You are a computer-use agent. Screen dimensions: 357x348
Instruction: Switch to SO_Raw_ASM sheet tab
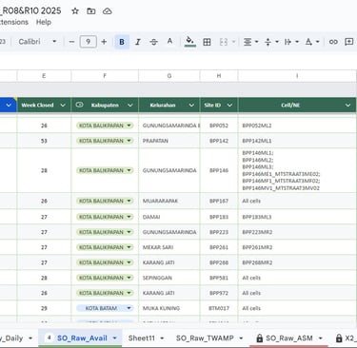289,338
